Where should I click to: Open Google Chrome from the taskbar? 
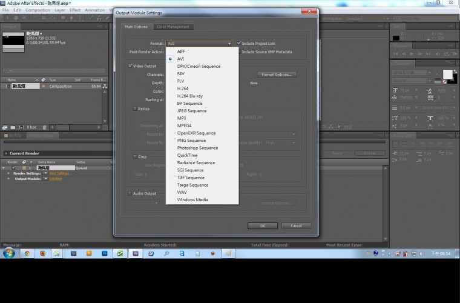pos(27,253)
